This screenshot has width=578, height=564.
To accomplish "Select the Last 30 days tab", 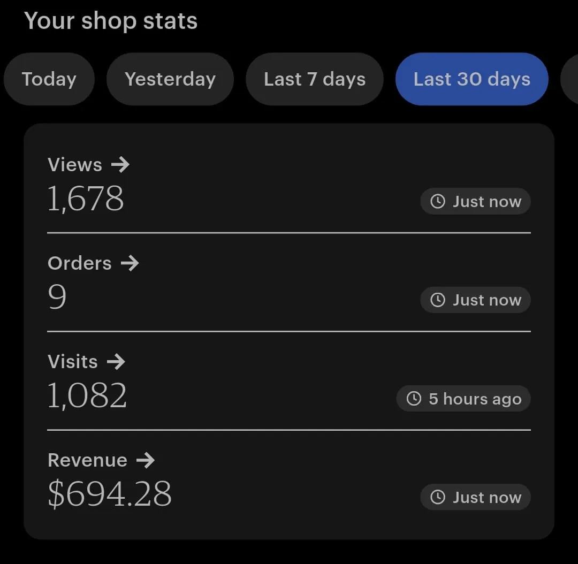I will (x=471, y=79).
